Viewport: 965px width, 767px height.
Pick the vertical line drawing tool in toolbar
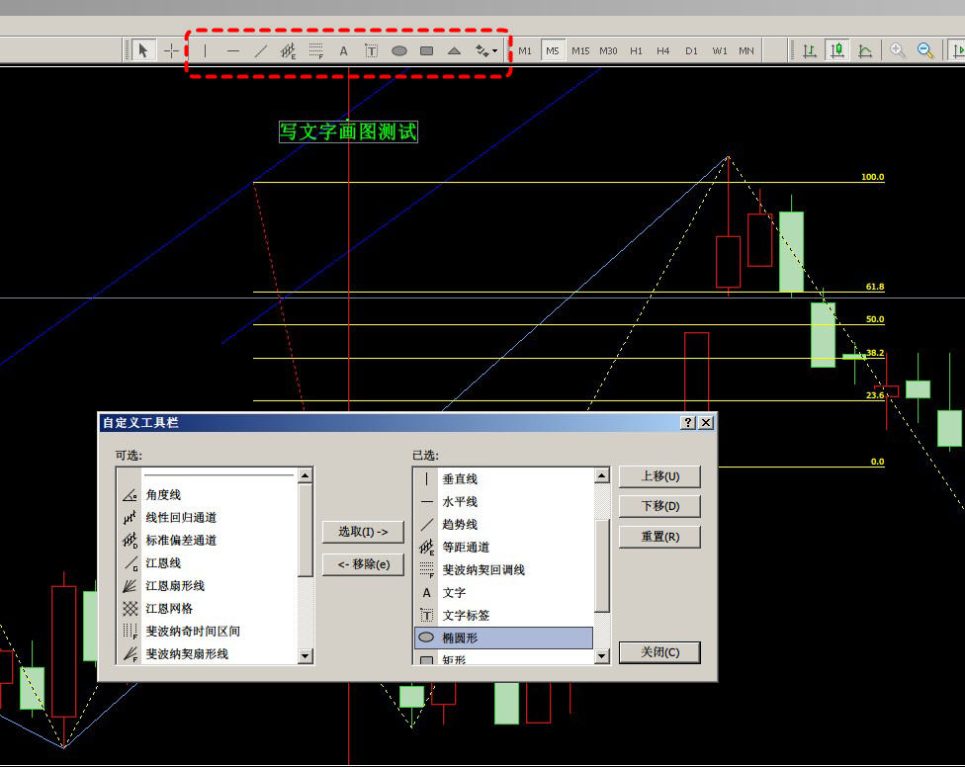pos(206,51)
